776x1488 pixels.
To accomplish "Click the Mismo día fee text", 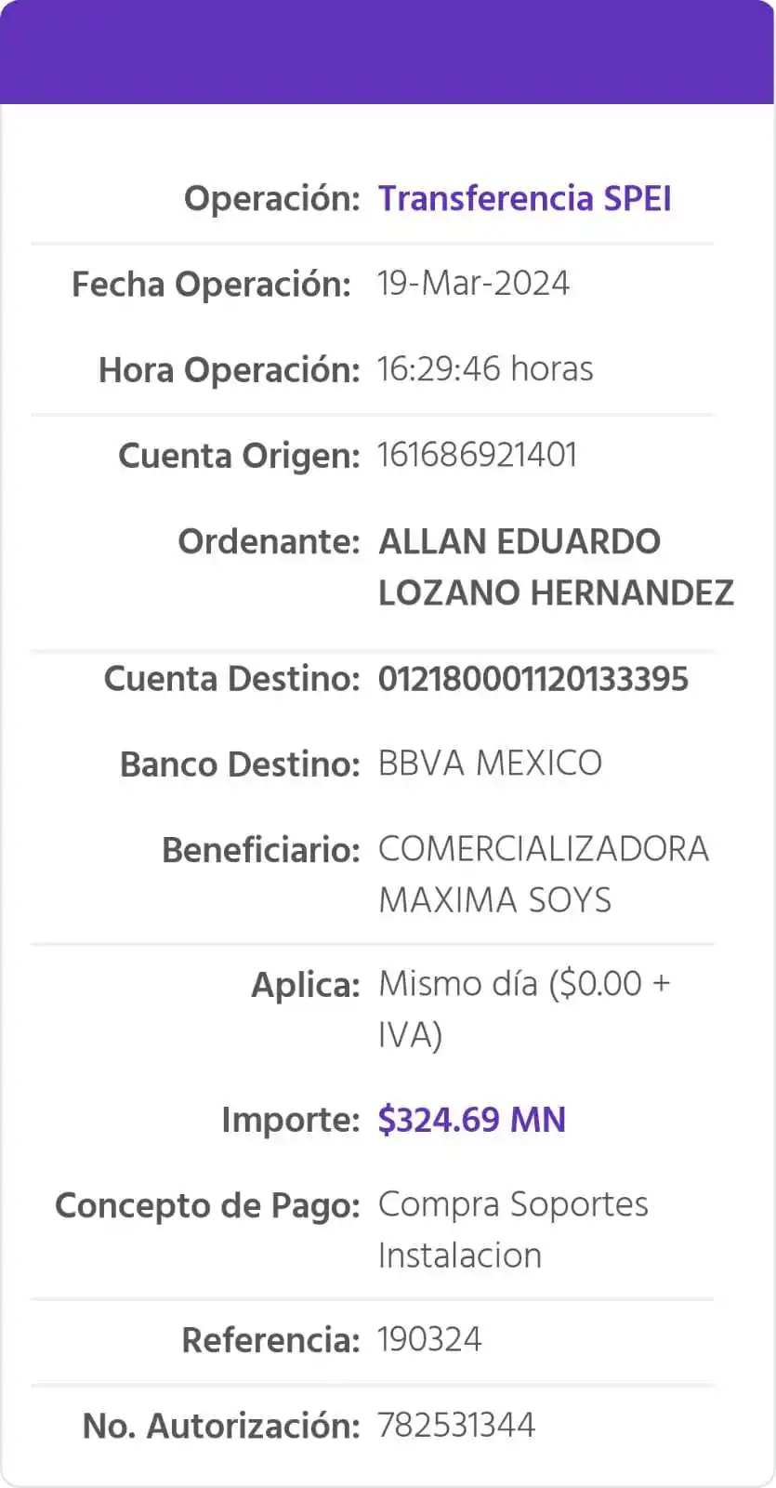I will pyautogui.click(x=523, y=984).
